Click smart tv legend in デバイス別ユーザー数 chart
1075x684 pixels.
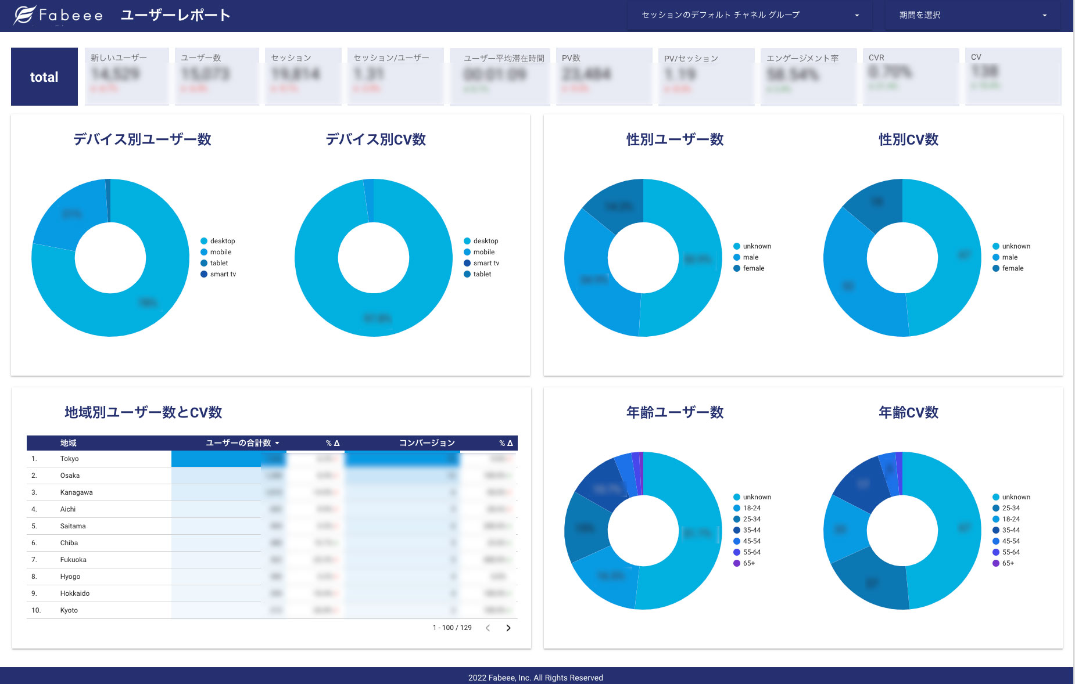218,274
